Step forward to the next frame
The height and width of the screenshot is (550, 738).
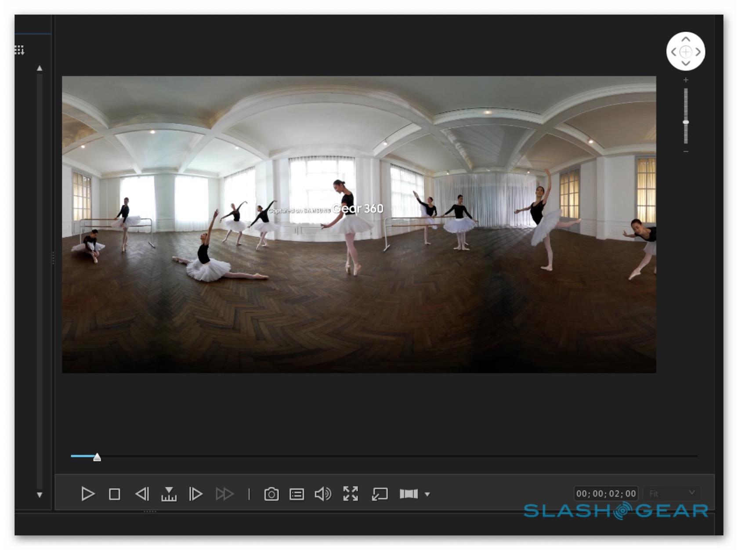[x=195, y=494]
